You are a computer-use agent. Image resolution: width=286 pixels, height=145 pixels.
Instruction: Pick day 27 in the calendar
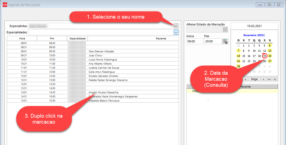270,61
